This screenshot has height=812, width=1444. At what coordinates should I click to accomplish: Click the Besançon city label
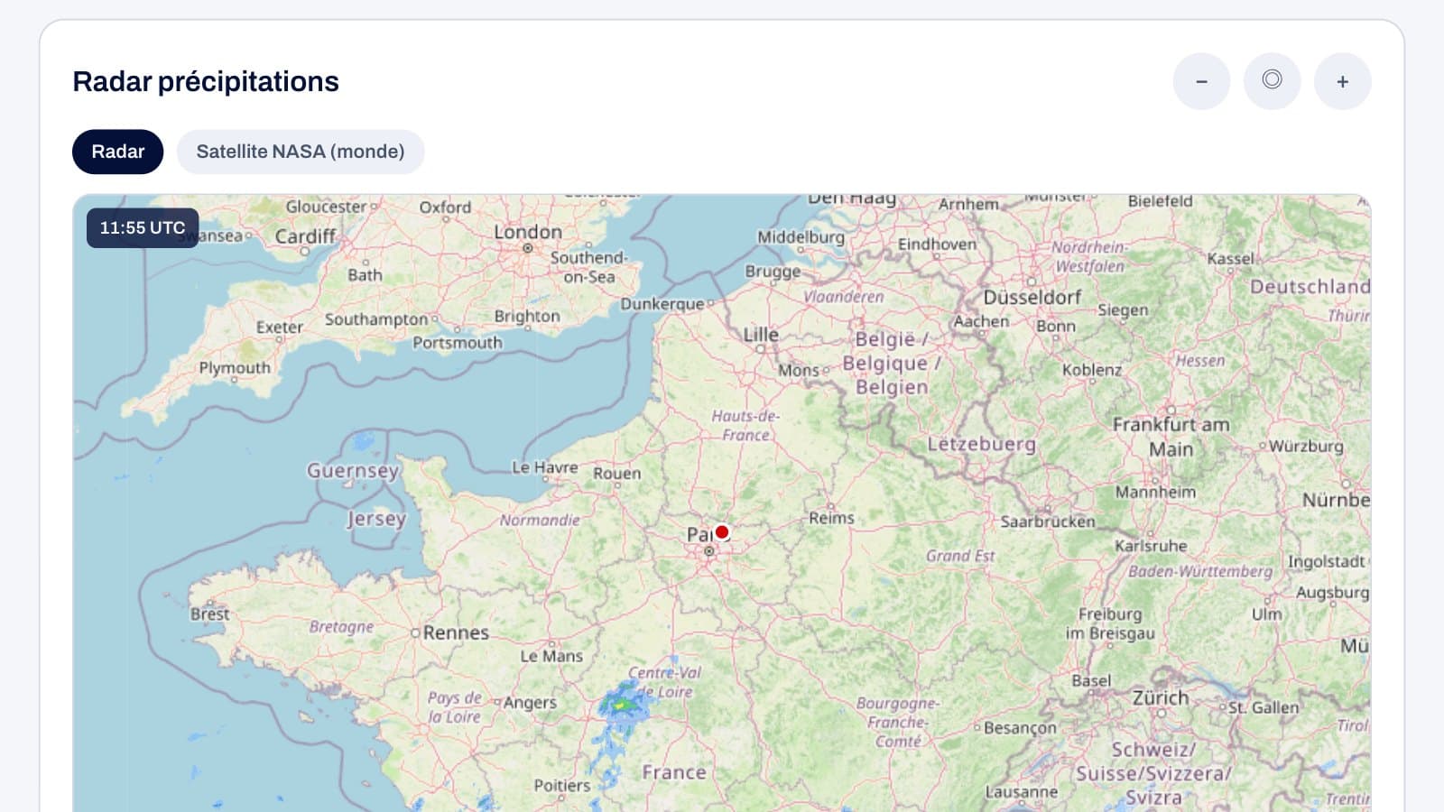[x=1020, y=727]
